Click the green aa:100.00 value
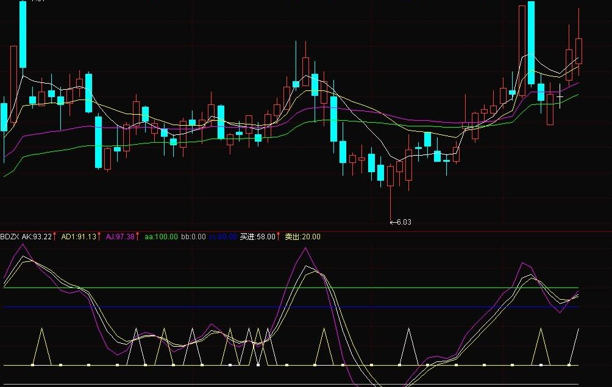 [161, 237]
